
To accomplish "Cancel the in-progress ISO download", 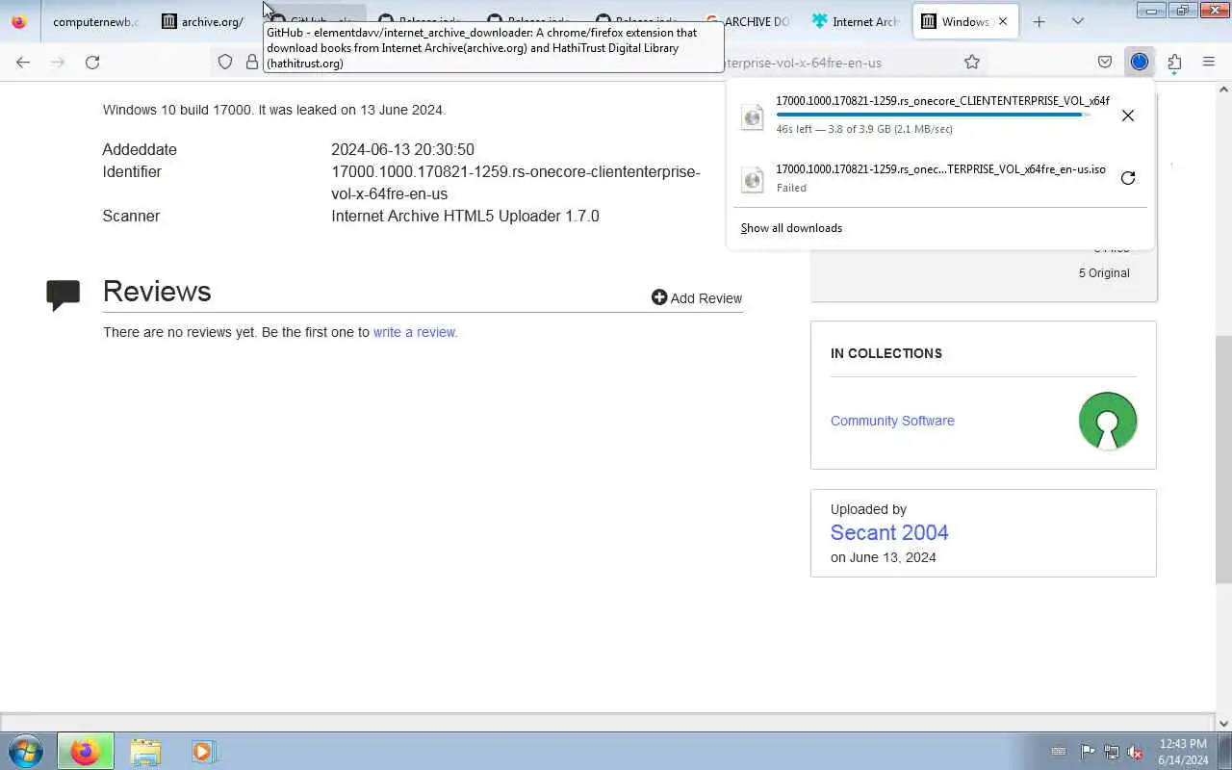I will [x=1128, y=115].
